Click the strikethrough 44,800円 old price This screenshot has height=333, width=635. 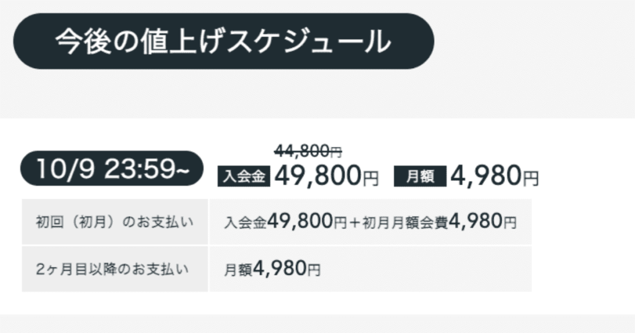tap(308, 152)
